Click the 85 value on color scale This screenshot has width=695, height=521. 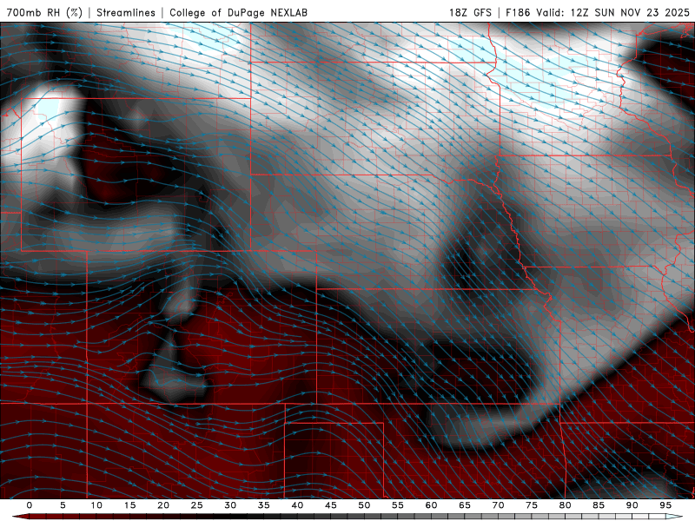coord(599,505)
